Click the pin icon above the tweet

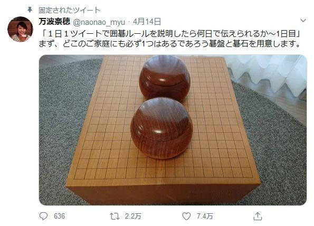pos(30,10)
